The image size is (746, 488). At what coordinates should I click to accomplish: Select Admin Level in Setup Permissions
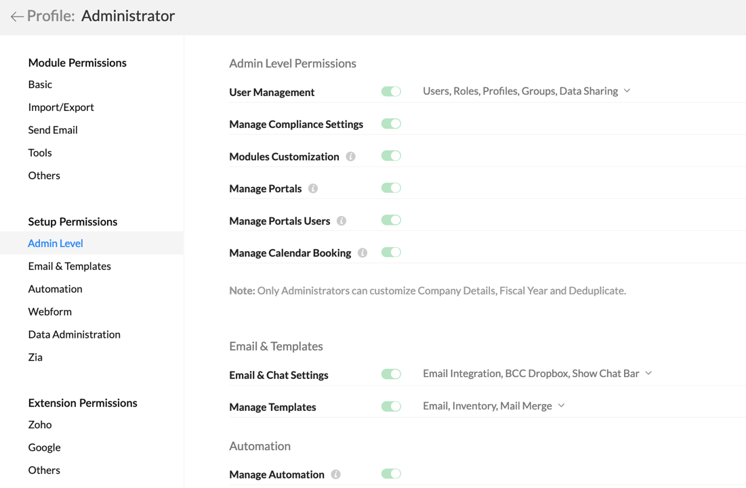pyautogui.click(x=56, y=244)
